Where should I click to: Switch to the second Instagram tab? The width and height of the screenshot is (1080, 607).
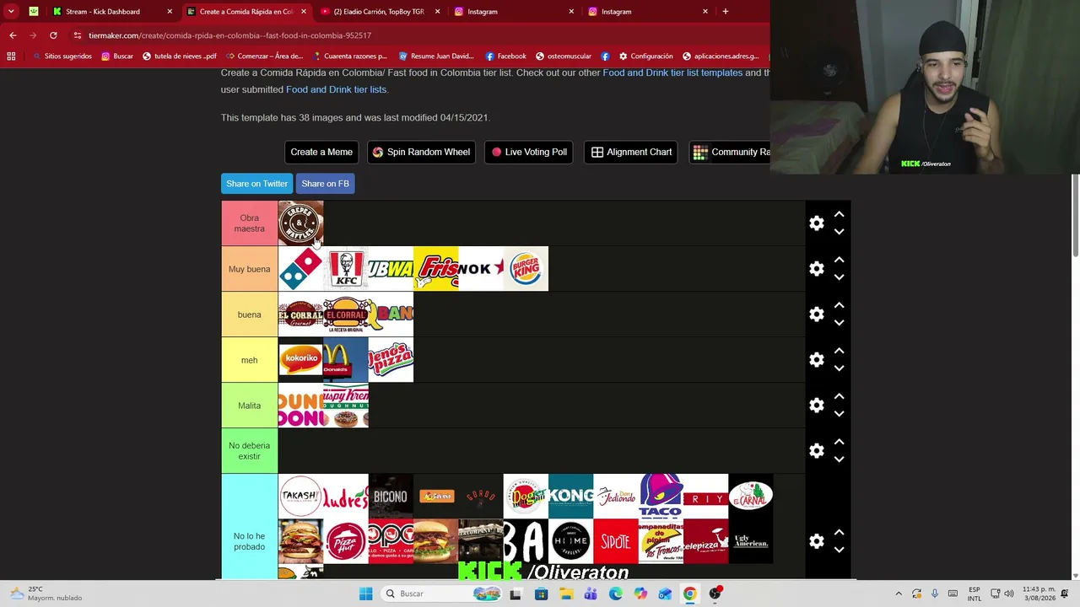click(x=648, y=12)
